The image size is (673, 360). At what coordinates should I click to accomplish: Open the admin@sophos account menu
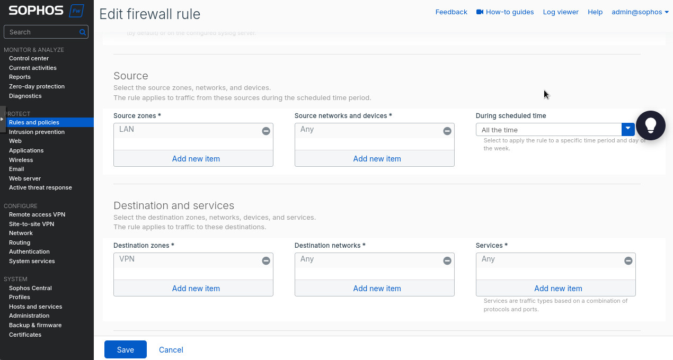pos(640,12)
